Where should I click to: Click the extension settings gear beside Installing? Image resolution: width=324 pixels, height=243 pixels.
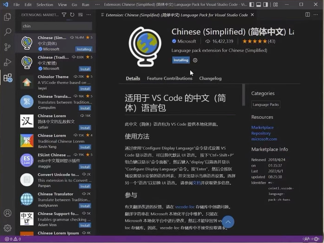(195, 60)
